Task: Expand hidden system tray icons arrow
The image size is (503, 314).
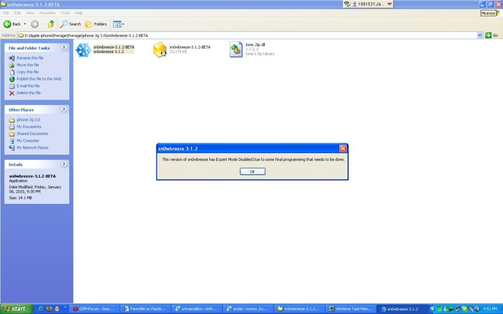Action: [x=432, y=309]
